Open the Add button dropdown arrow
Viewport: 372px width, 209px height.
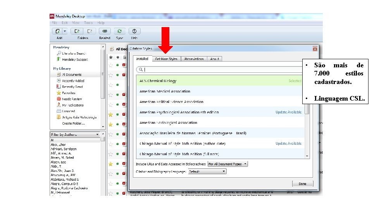click(65, 31)
